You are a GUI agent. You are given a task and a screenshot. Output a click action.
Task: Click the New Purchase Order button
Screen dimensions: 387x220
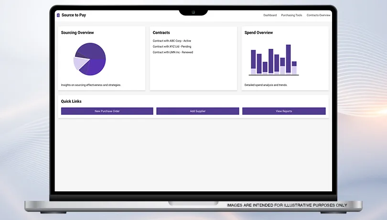point(107,111)
